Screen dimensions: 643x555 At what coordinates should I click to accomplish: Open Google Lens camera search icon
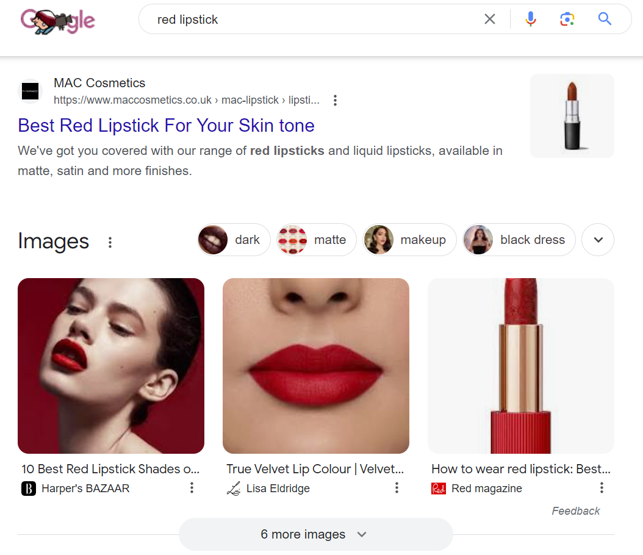(x=567, y=20)
